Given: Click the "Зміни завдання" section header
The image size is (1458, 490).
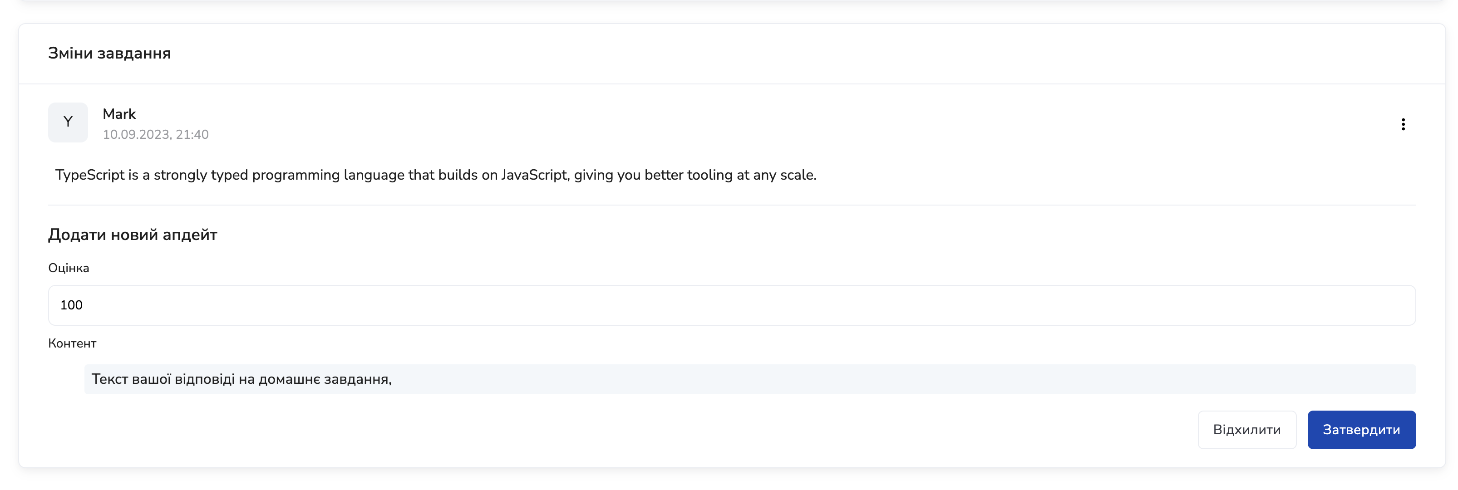Looking at the screenshot, I should (109, 53).
